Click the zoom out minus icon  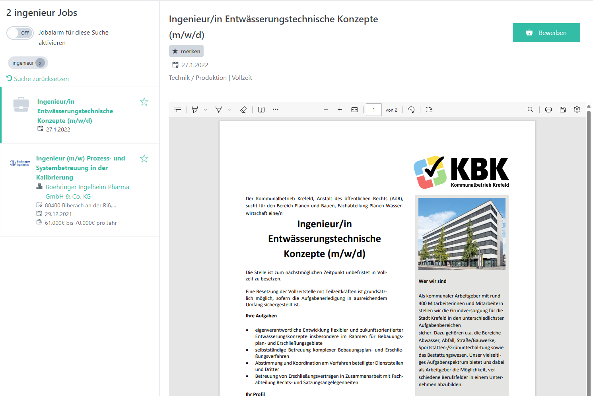[x=326, y=110]
